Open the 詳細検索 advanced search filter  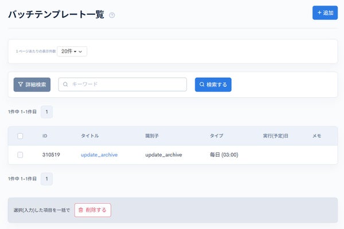(32, 85)
